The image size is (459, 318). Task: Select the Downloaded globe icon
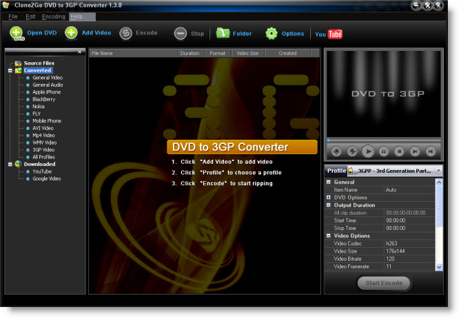coord(19,164)
